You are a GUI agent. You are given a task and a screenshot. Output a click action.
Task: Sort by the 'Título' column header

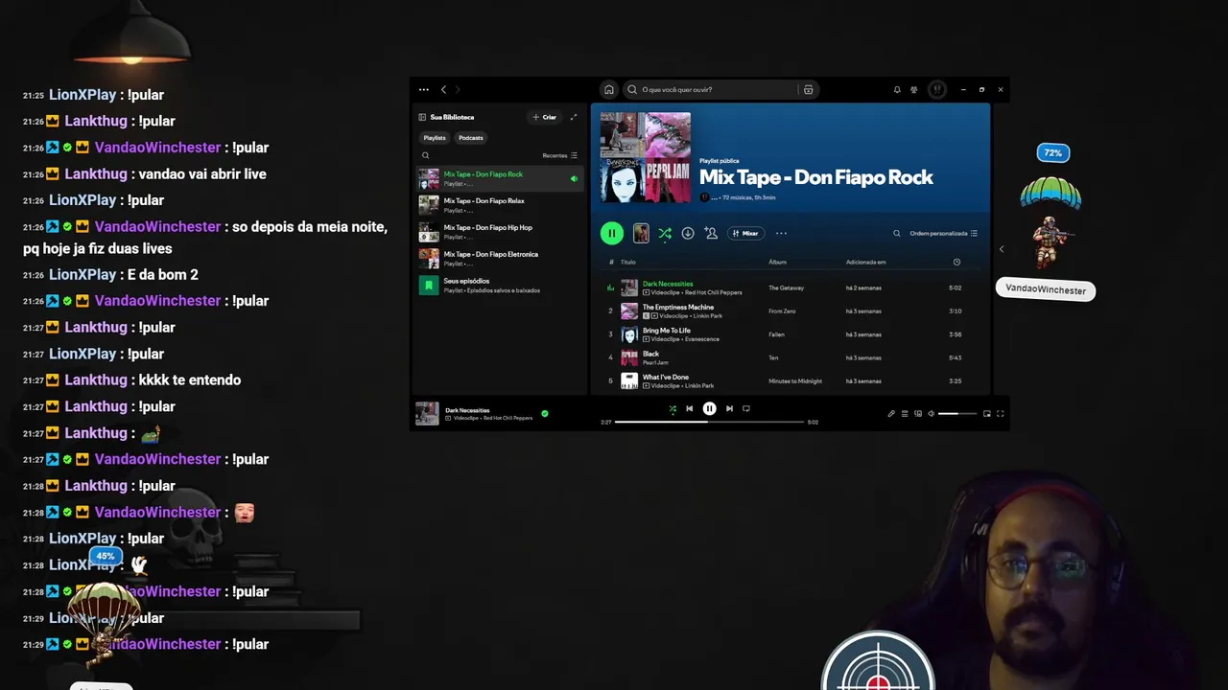point(628,262)
